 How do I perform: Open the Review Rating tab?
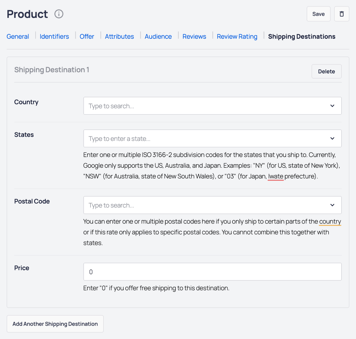[237, 36]
